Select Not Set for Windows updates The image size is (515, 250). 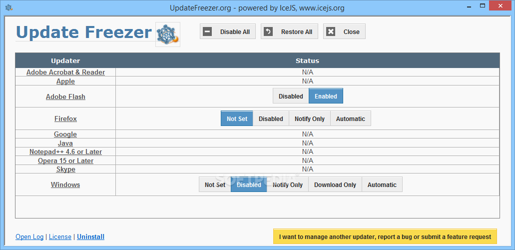215,184
